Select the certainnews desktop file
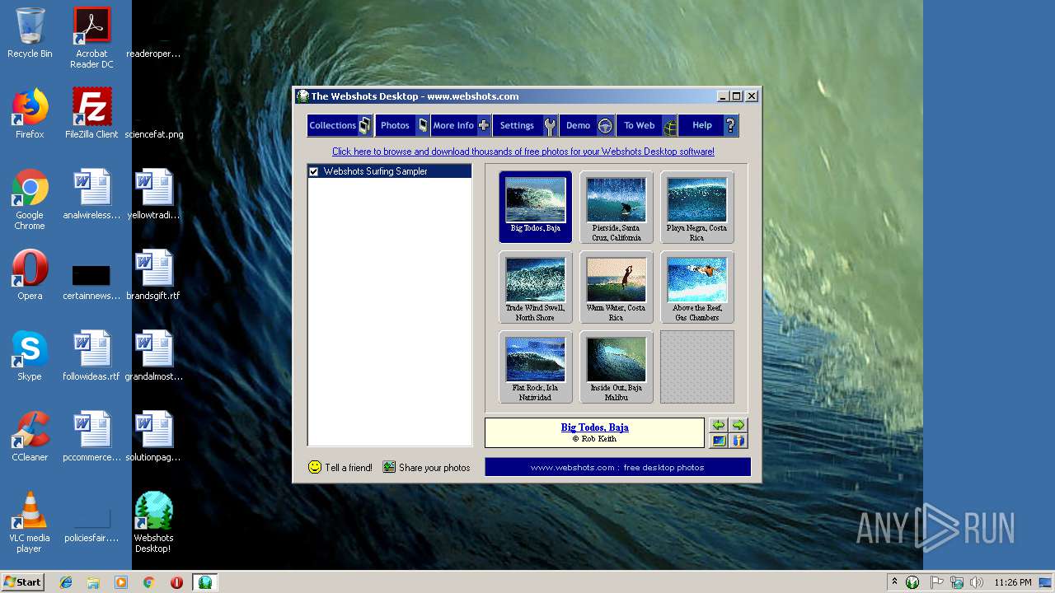Viewport: 1055px width, 593px height. (x=91, y=280)
